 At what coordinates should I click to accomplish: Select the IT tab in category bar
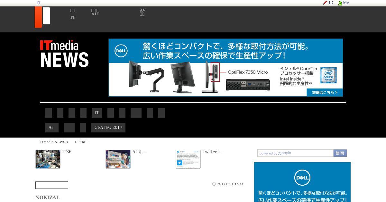(x=97, y=113)
